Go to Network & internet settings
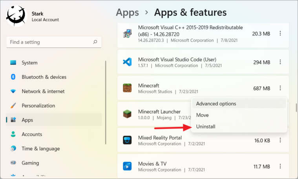This screenshot has width=298, height=179. pyautogui.click(x=54, y=91)
